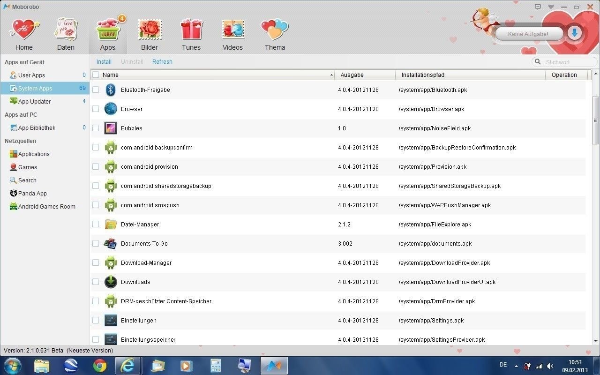Screen dimensions: 600x375
Task: Click the Name column sort arrow
Action: tap(331, 75)
